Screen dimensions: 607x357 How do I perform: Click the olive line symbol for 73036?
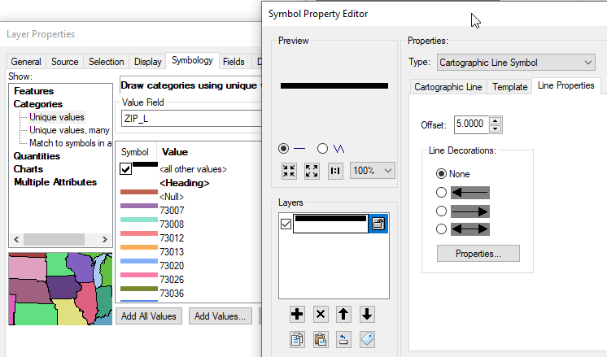point(139,289)
